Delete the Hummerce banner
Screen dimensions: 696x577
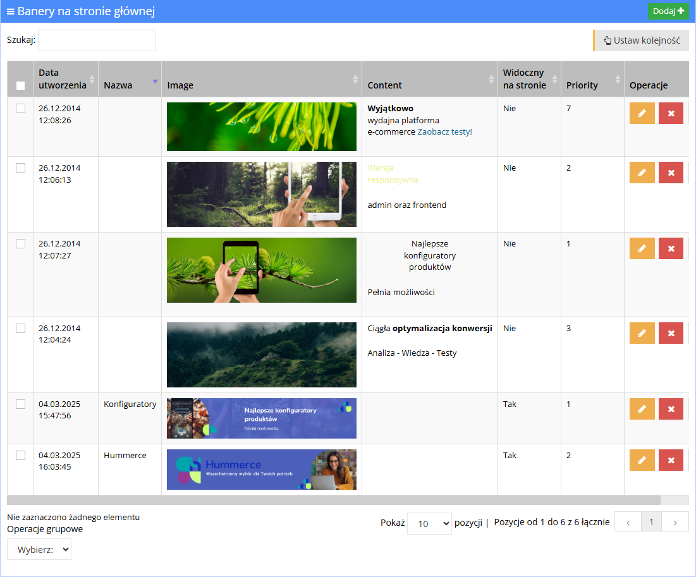click(x=671, y=460)
